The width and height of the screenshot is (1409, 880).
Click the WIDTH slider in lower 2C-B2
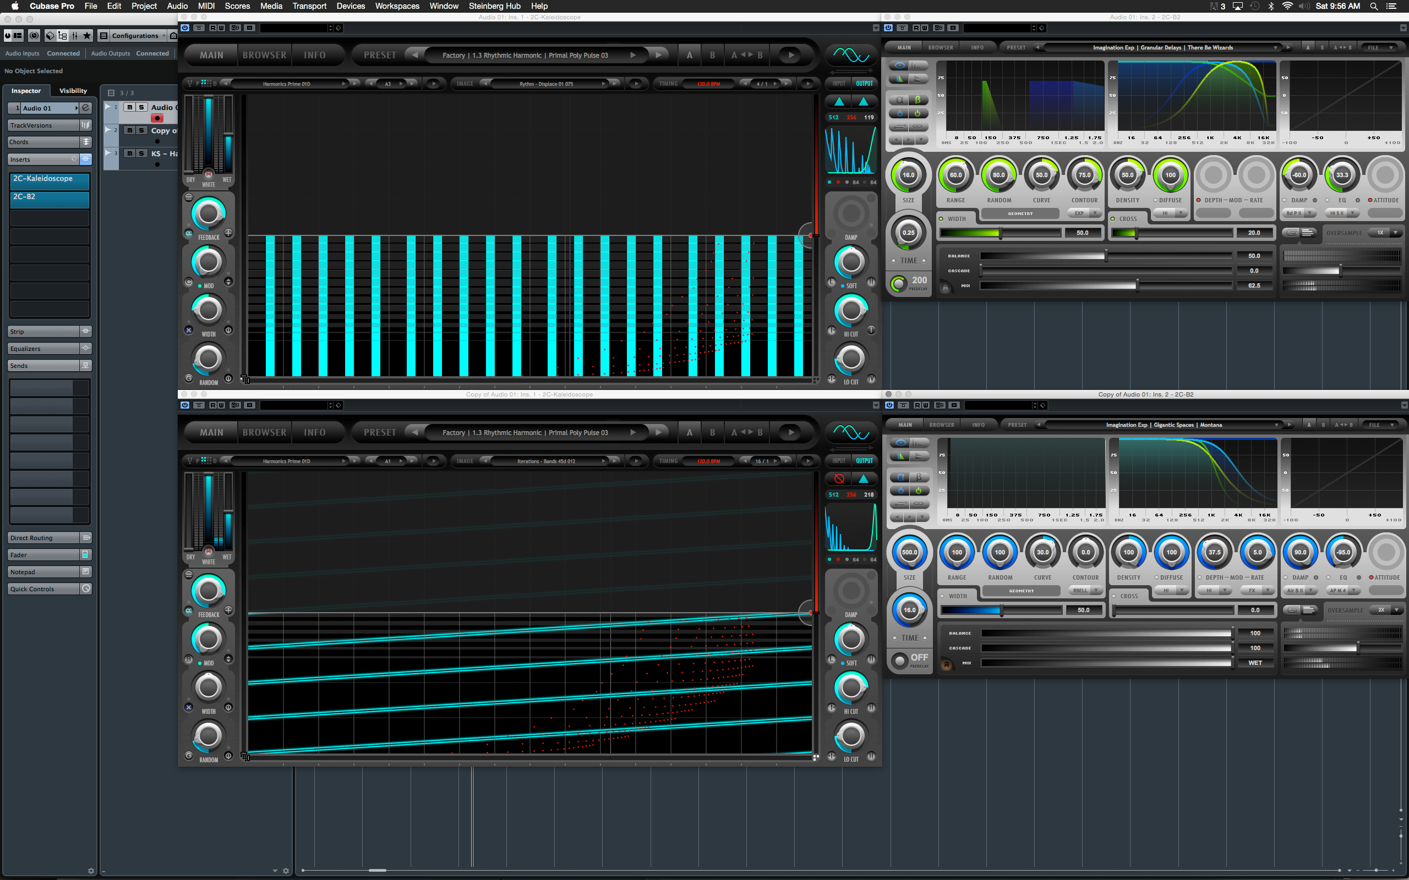[1002, 610]
